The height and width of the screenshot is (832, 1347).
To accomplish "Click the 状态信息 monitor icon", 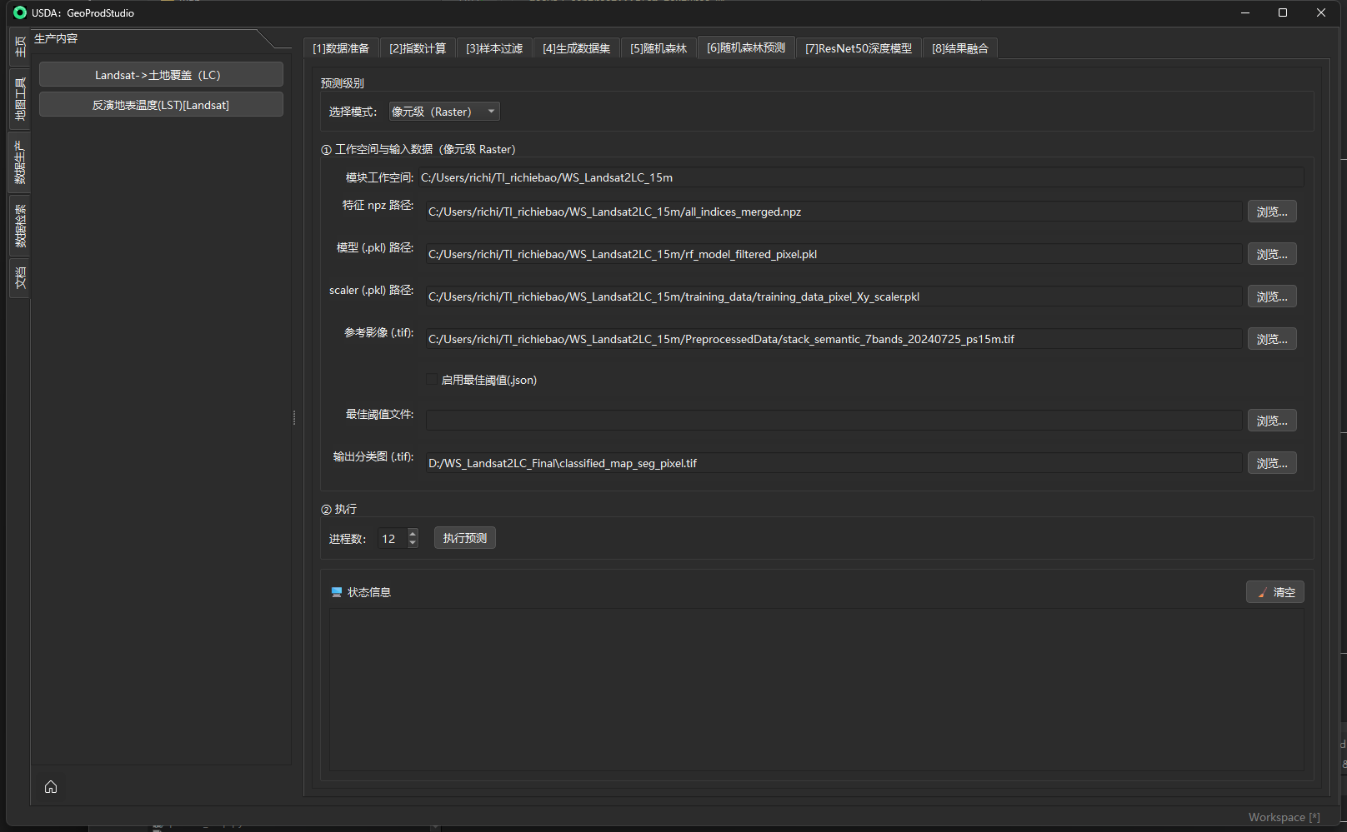I will [337, 592].
